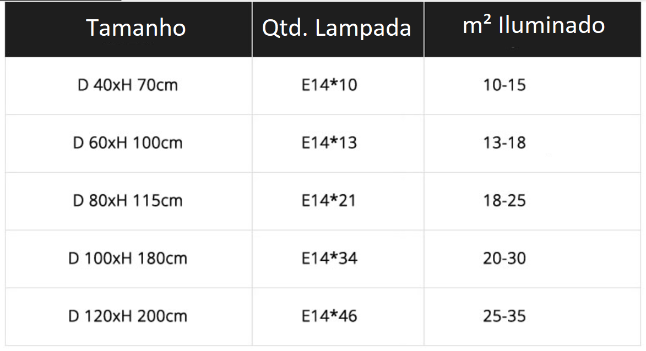Click the m² Iluminado column header
The width and height of the screenshot is (646, 351).
(533, 25)
